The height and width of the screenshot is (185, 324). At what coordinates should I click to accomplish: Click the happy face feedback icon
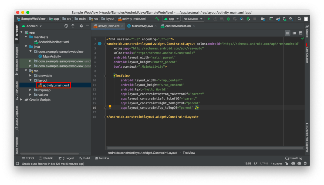[293, 164]
